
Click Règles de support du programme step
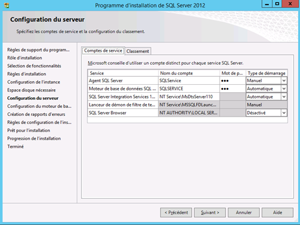(x=38, y=50)
